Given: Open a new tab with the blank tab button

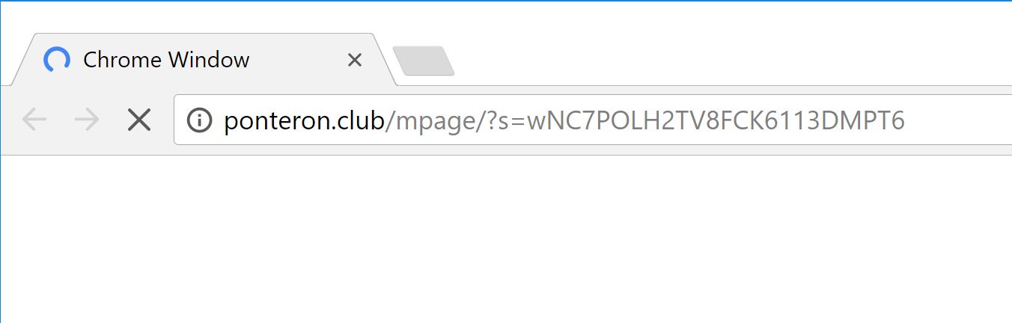Looking at the screenshot, I should coord(424,61).
